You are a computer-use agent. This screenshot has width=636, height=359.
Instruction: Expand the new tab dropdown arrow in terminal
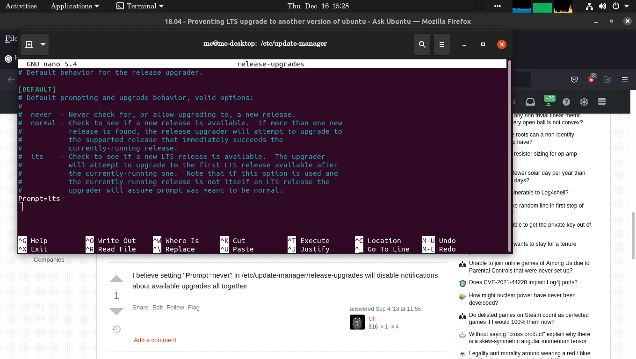tap(43, 44)
